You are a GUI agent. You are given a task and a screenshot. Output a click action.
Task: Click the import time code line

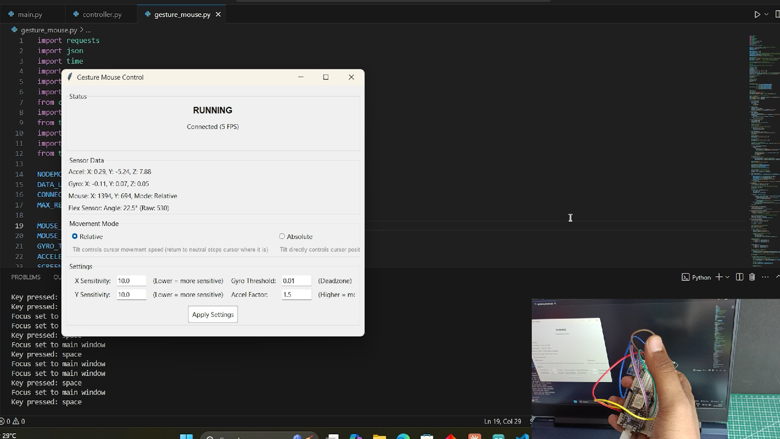(x=60, y=61)
